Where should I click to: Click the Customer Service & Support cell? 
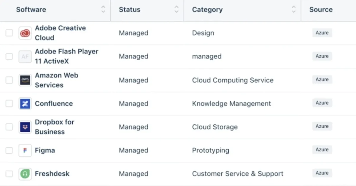pos(238,174)
